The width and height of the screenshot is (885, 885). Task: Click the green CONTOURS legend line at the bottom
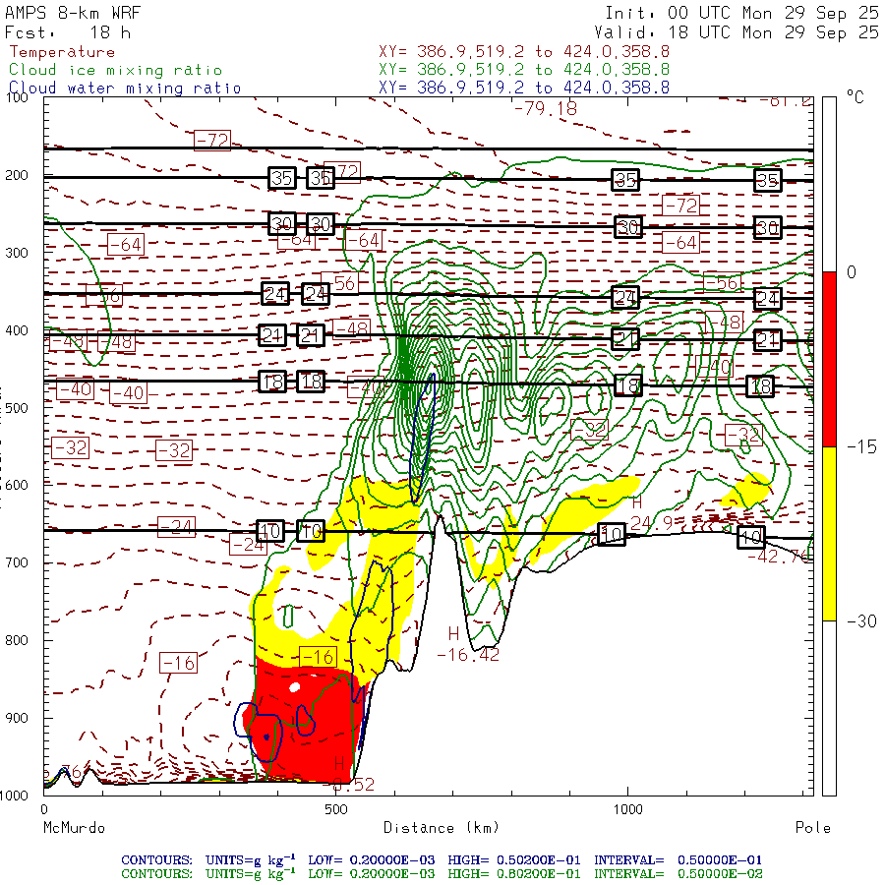(x=442, y=874)
